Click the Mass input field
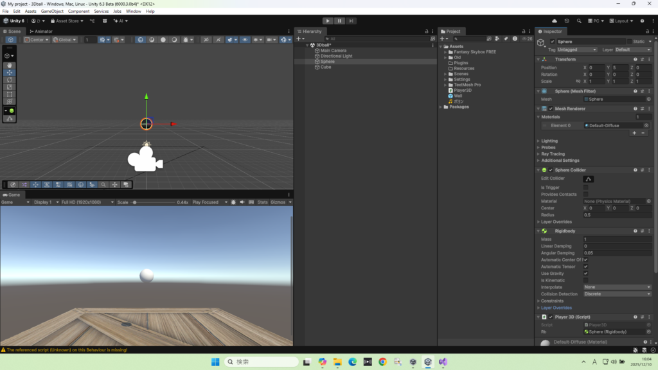The width and height of the screenshot is (658, 370). coord(617,239)
